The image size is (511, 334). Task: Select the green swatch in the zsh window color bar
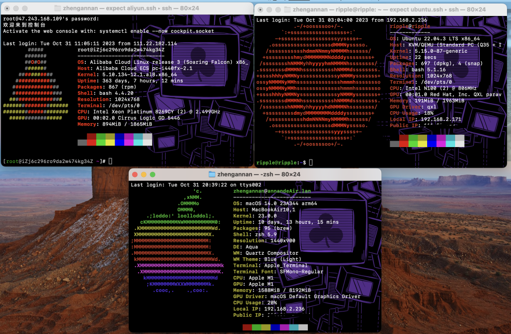click(256, 327)
